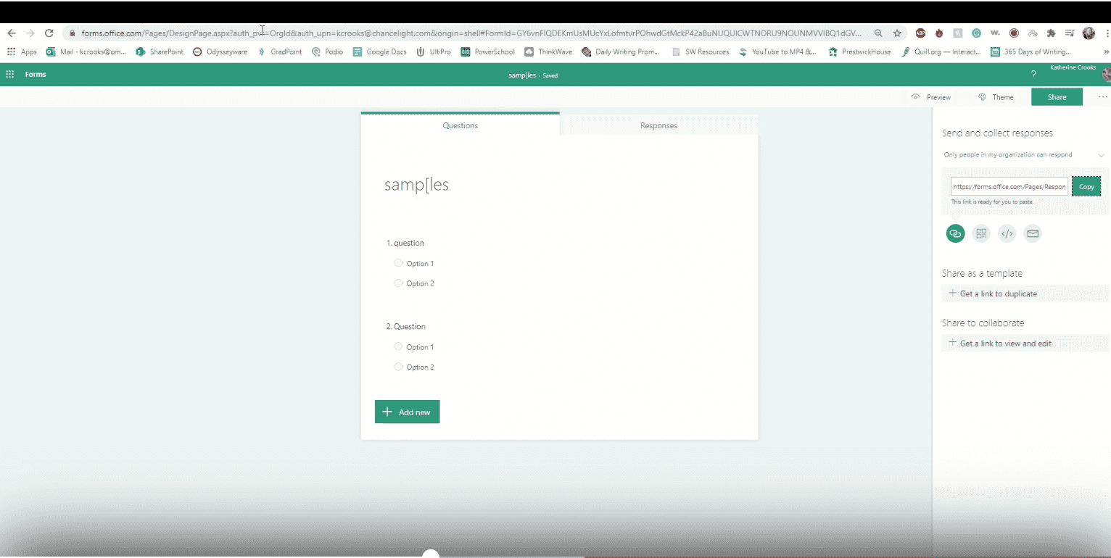The height and width of the screenshot is (558, 1111).
Task: Click the Forms help question mark
Action: click(x=1033, y=74)
